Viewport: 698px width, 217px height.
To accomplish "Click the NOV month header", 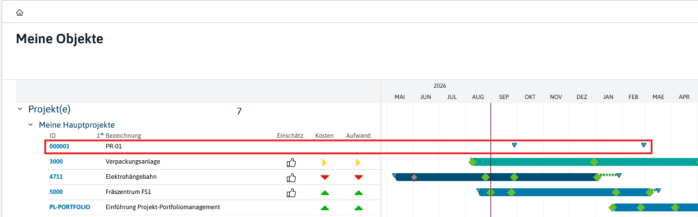I will coord(556,97).
